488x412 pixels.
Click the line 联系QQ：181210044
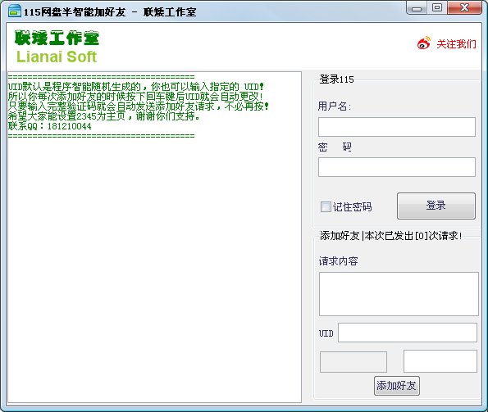click(50, 126)
